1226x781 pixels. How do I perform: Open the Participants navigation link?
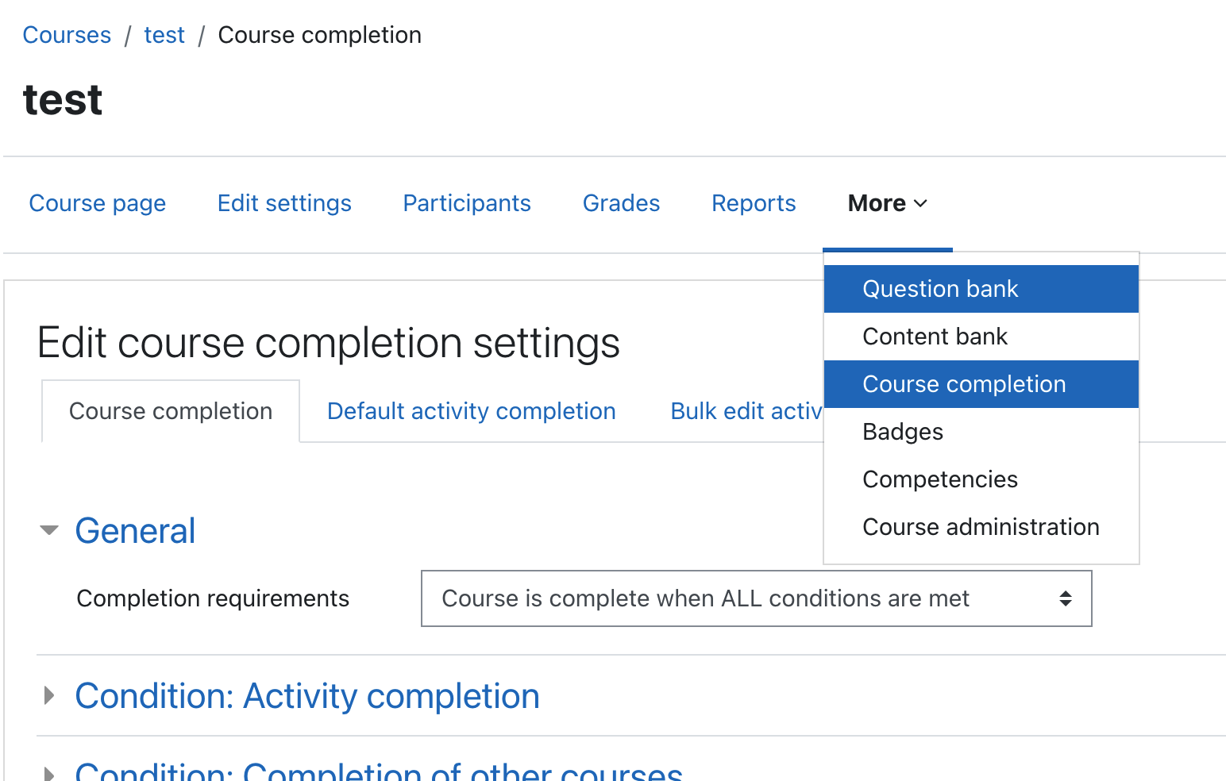pyautogui.click(x=467, y=203)
